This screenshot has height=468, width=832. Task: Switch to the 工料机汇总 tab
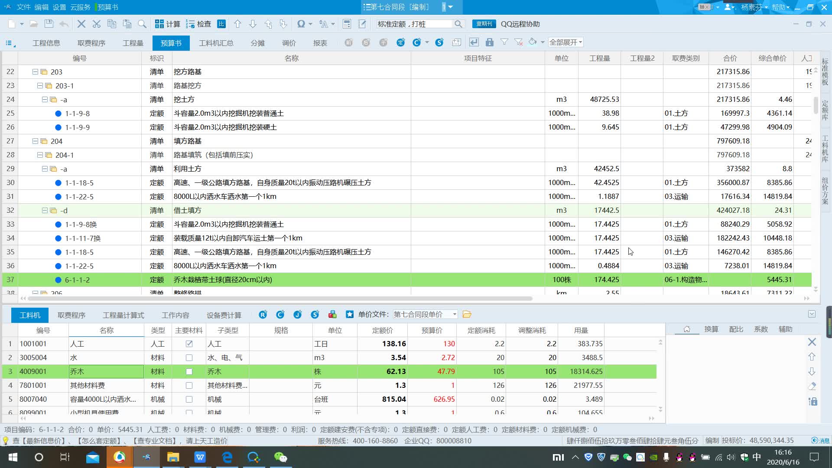(x=216, y=43)
